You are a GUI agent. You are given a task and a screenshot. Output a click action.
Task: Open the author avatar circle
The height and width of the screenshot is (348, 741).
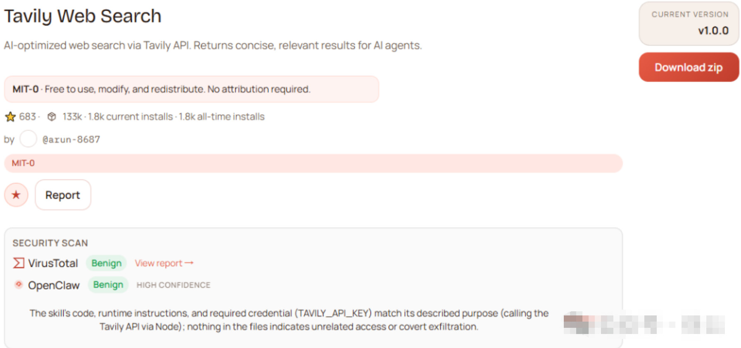pyautogui.click(x=28, y=139)
